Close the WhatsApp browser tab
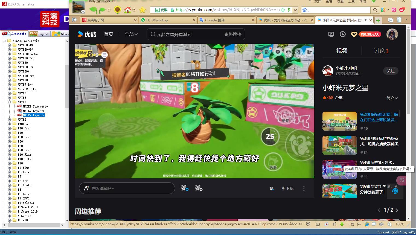The width and height of the screenshot is (416, 235). point(194,20)
